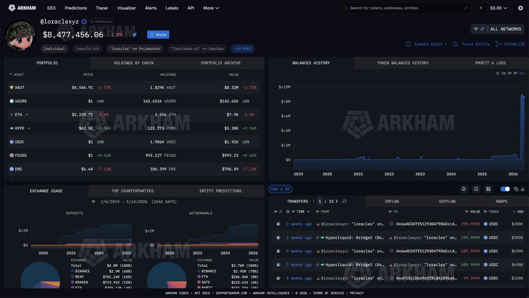Select the 1M chart range
Screen dimensions: 529x298
click(x=509, y=73)
